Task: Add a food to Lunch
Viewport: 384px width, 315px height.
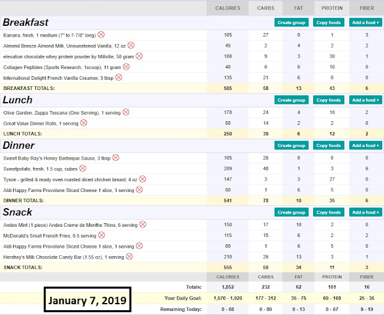Action: click(365, 100)
